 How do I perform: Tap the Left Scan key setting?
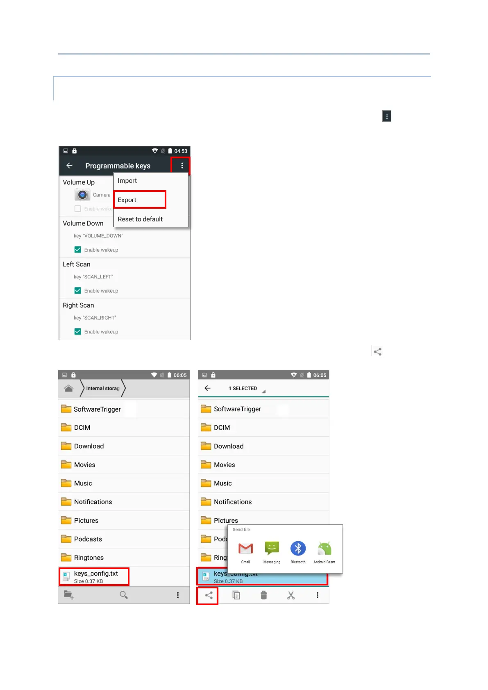[77, 264]
